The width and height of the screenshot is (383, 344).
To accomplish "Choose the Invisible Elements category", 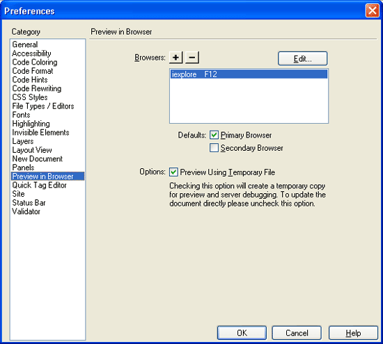I will (40, 132).
